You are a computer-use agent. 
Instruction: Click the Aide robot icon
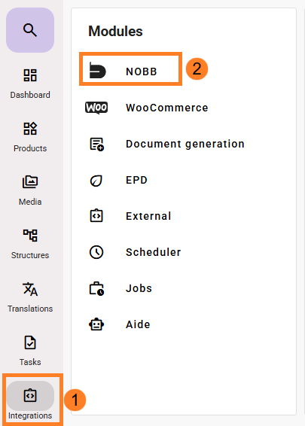coord(96,324)
